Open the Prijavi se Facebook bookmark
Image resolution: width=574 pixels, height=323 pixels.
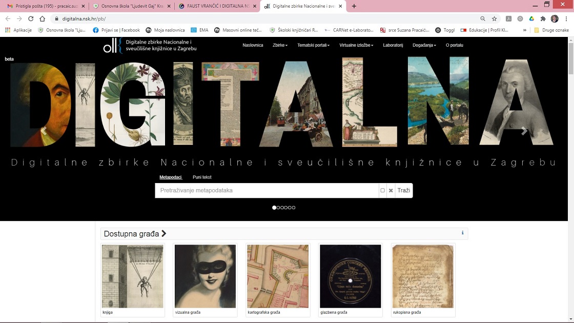click(116, 30)
